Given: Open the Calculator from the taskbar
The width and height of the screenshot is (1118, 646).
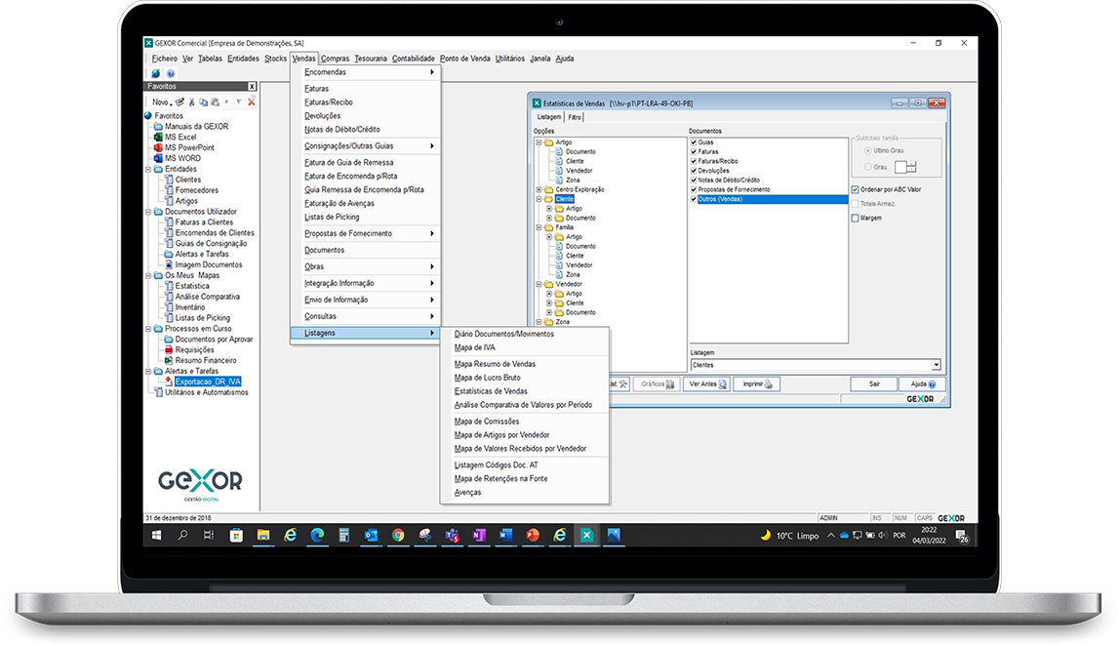Looking at the screenshot, I should (343, 535).
